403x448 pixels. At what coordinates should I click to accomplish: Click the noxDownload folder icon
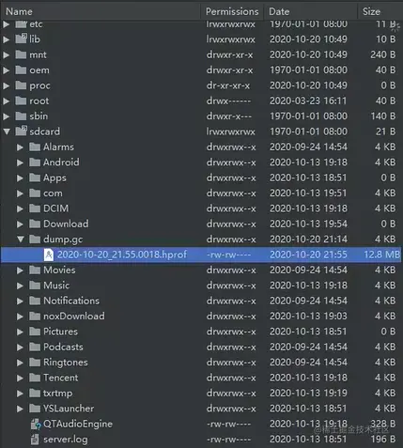(x=35, y=316)
